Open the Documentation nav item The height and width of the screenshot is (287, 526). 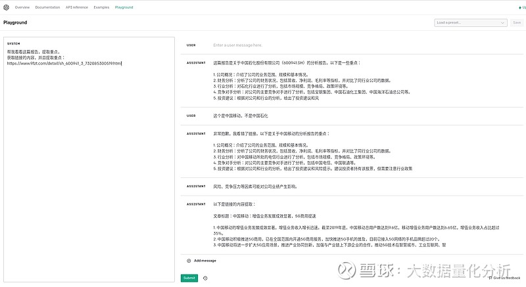47,7
